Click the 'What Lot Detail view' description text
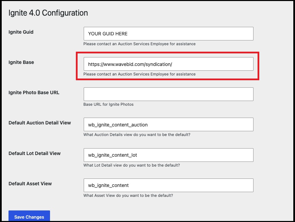The height and width of the screenshot is (222, 295). click(132, 165)
